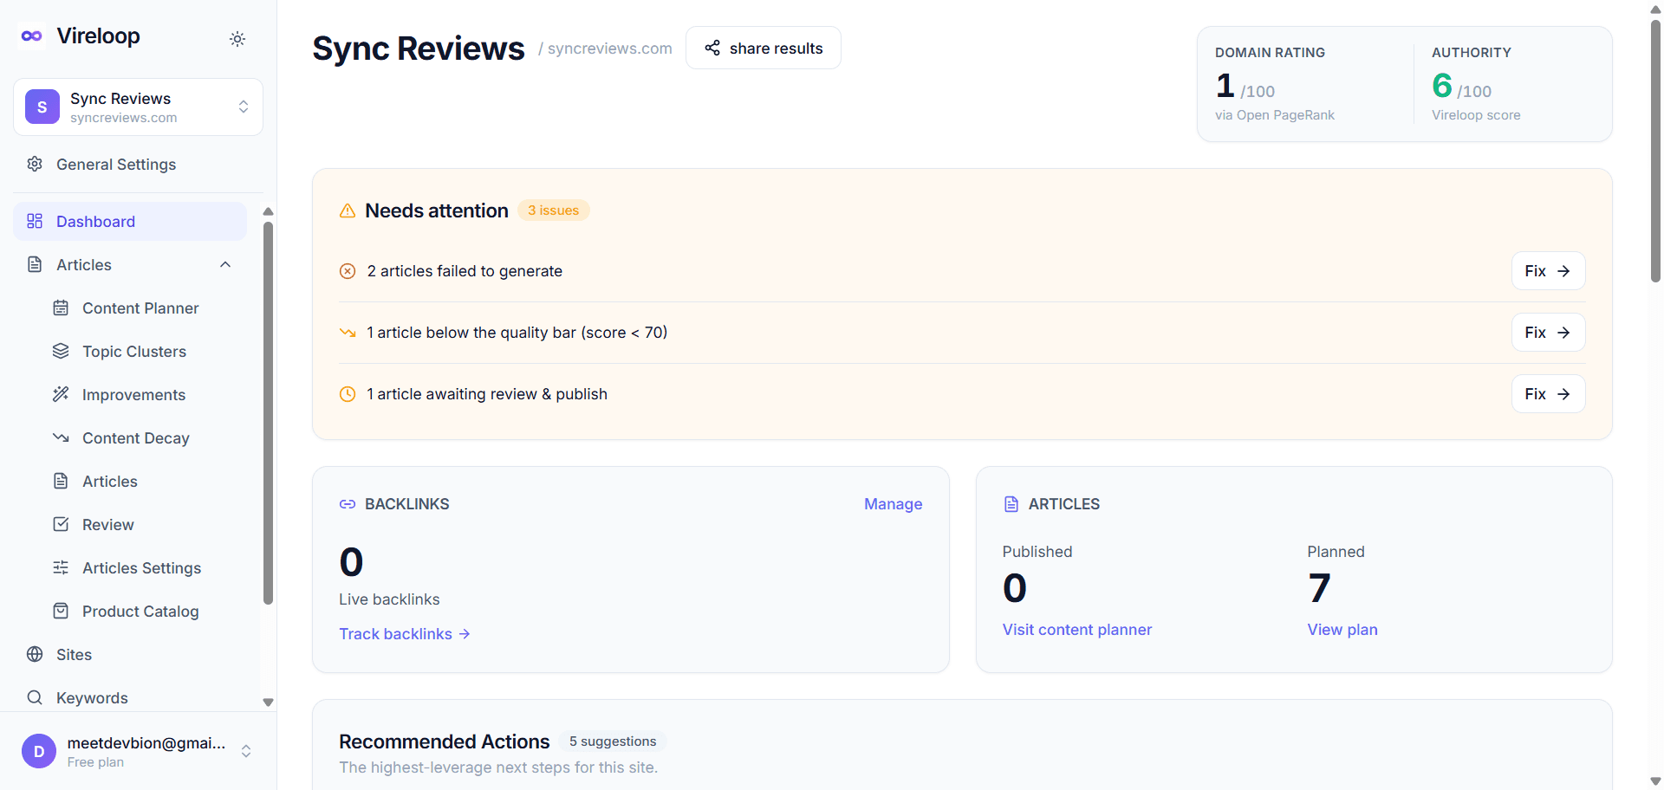Click the Articles section document icon
1664x790 pixels.
point(35,264)
